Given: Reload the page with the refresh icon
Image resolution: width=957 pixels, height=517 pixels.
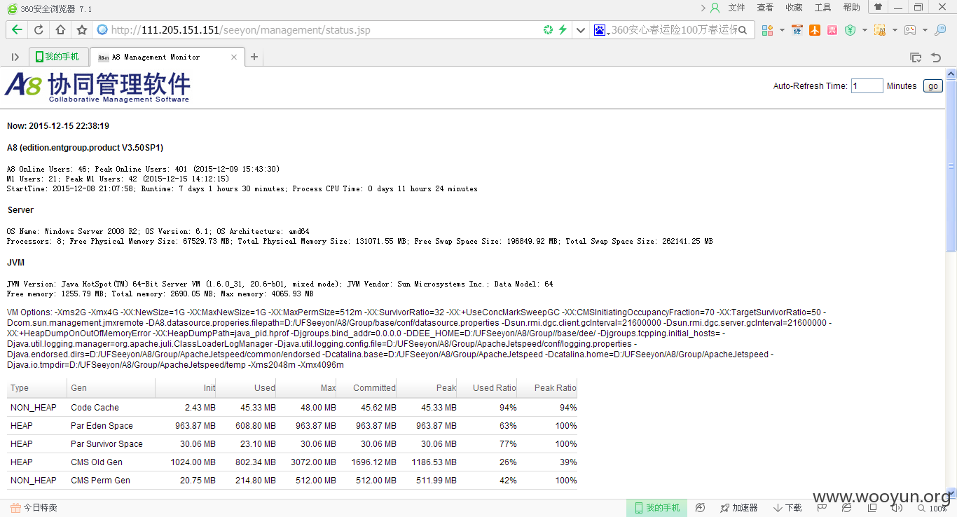Looking at the screenshot, I should tap(39, 30).
